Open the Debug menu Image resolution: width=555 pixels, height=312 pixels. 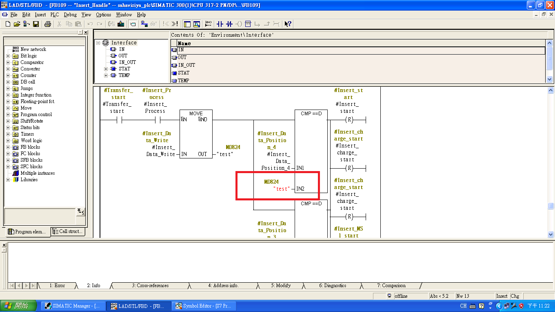70,15
